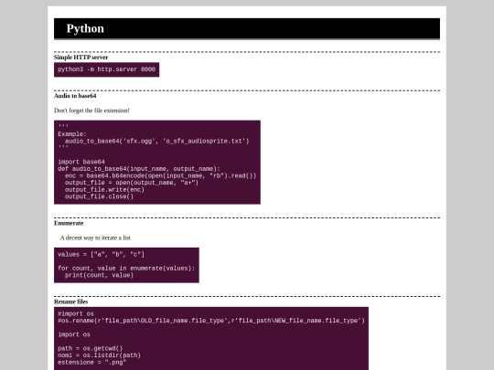
Task: Click the Python page title
Action: 85,28
